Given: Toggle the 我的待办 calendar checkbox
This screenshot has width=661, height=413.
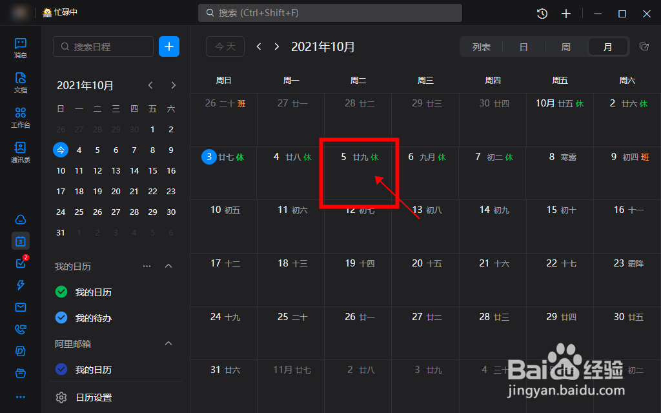Looking at the screenshot, I should (x=61, y=317).
